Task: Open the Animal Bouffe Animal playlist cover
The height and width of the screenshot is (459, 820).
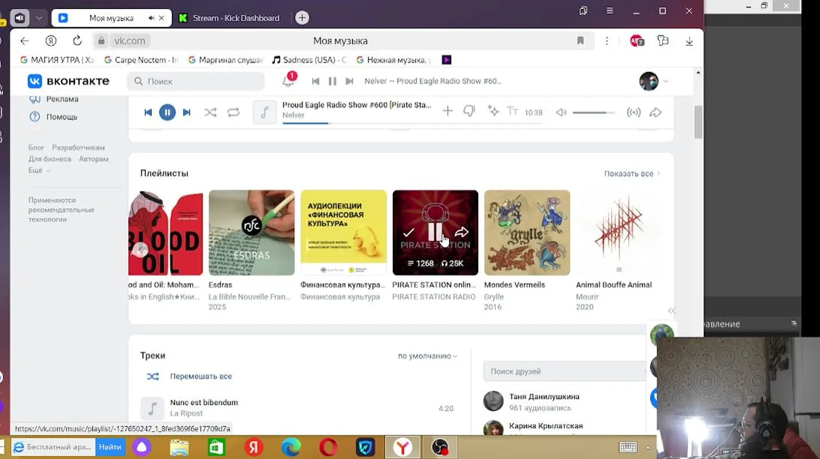Action: pyautogui.click(x=619, y=233)
